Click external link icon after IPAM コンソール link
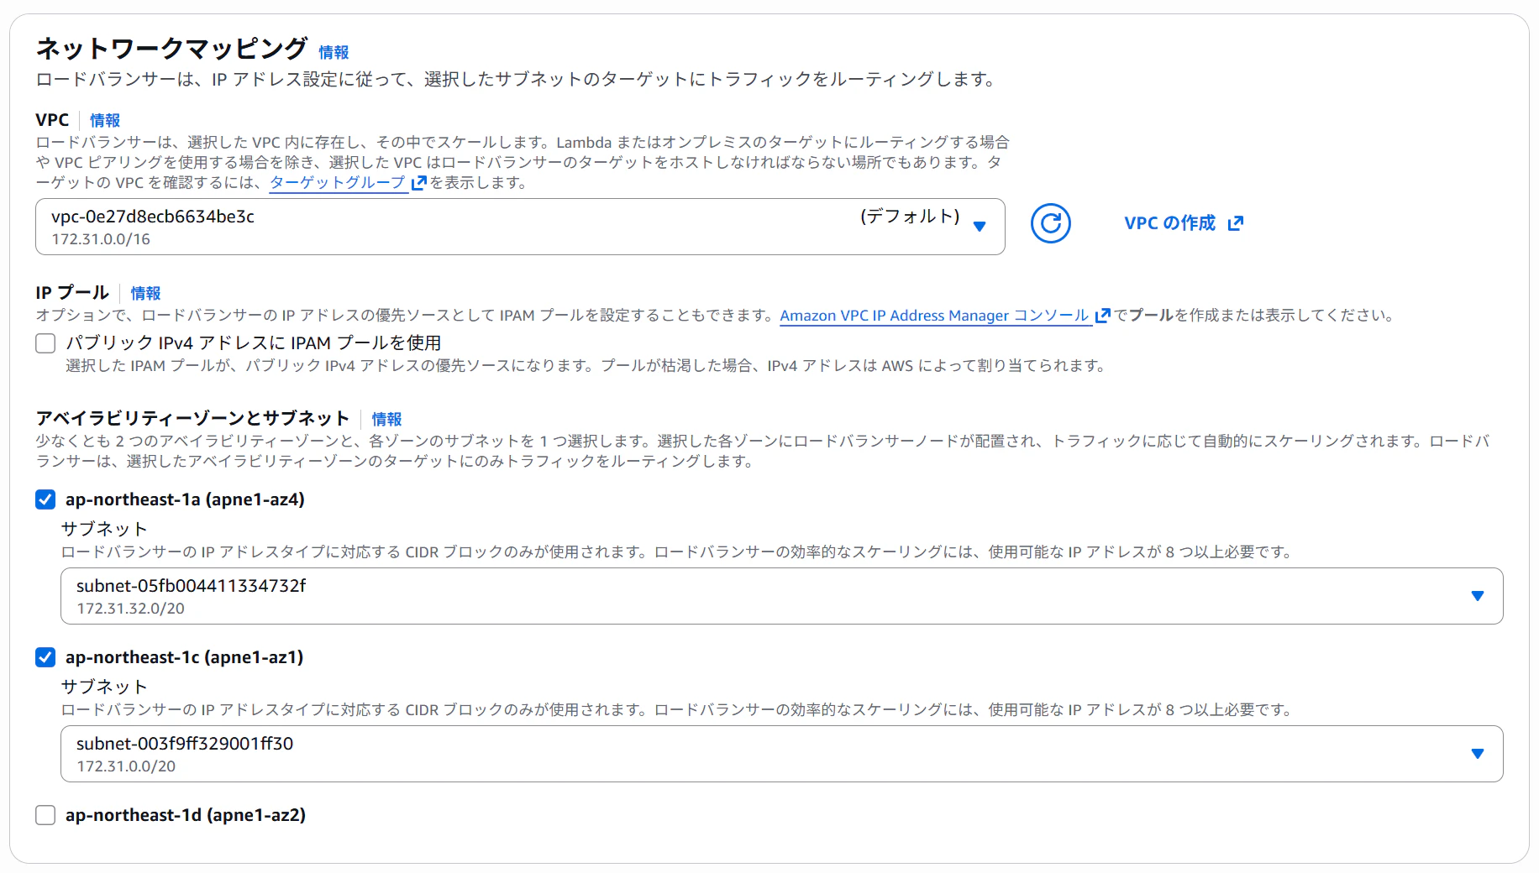This screenshot has height=873, width=1539. (1102, 316)
